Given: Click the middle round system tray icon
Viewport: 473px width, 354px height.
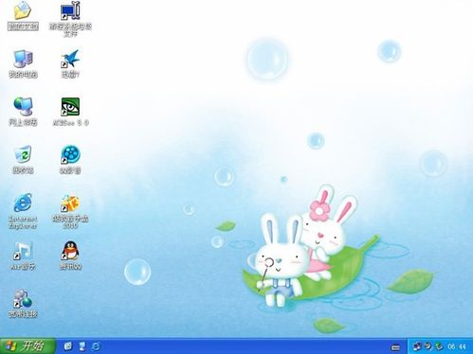Looking at the screenshot, I should pyautogui.click(x=428, y=346).
